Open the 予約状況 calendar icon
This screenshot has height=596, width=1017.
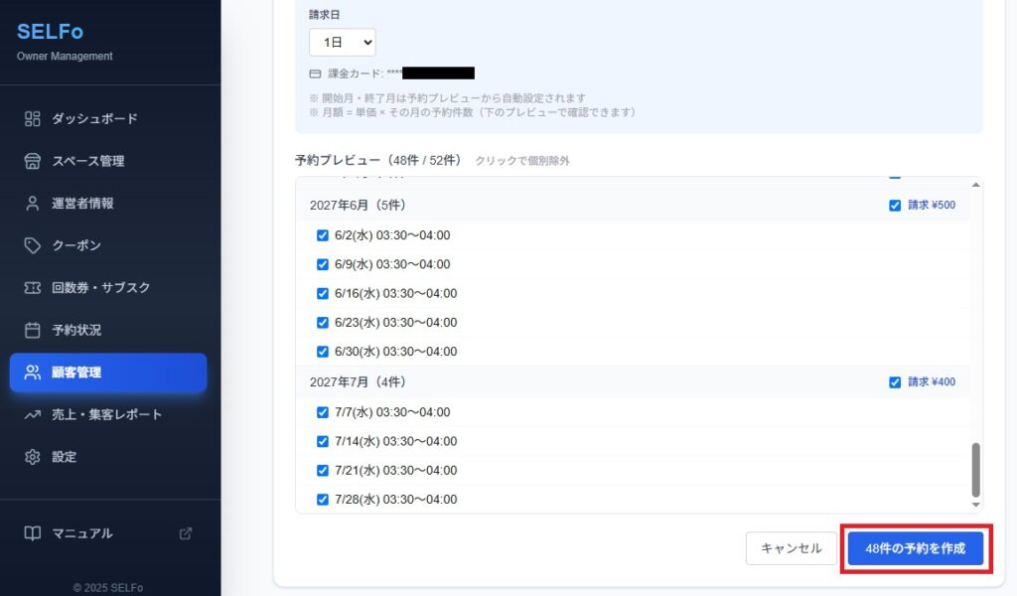point(33,330)
